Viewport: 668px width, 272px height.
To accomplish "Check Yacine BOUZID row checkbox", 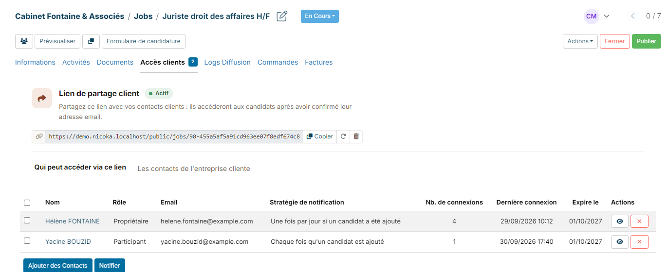I will (x=27, y=241).
